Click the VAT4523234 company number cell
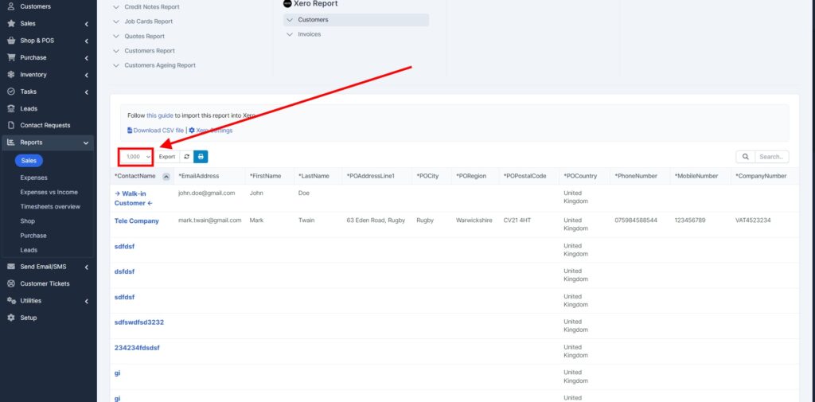Viewport: 815px width, 402px height. pos(753,221)
